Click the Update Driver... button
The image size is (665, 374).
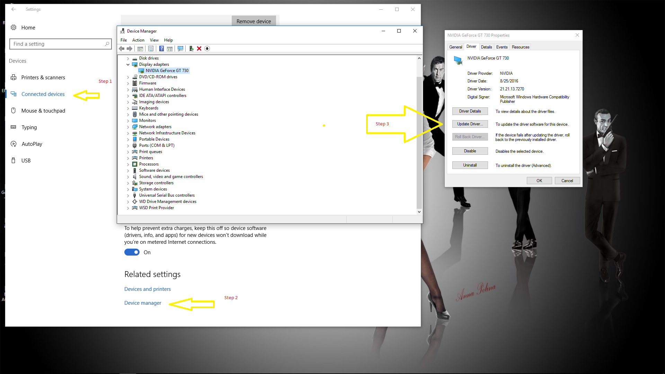470,124
